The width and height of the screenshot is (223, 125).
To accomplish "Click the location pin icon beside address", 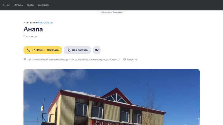I will (25, 59).
